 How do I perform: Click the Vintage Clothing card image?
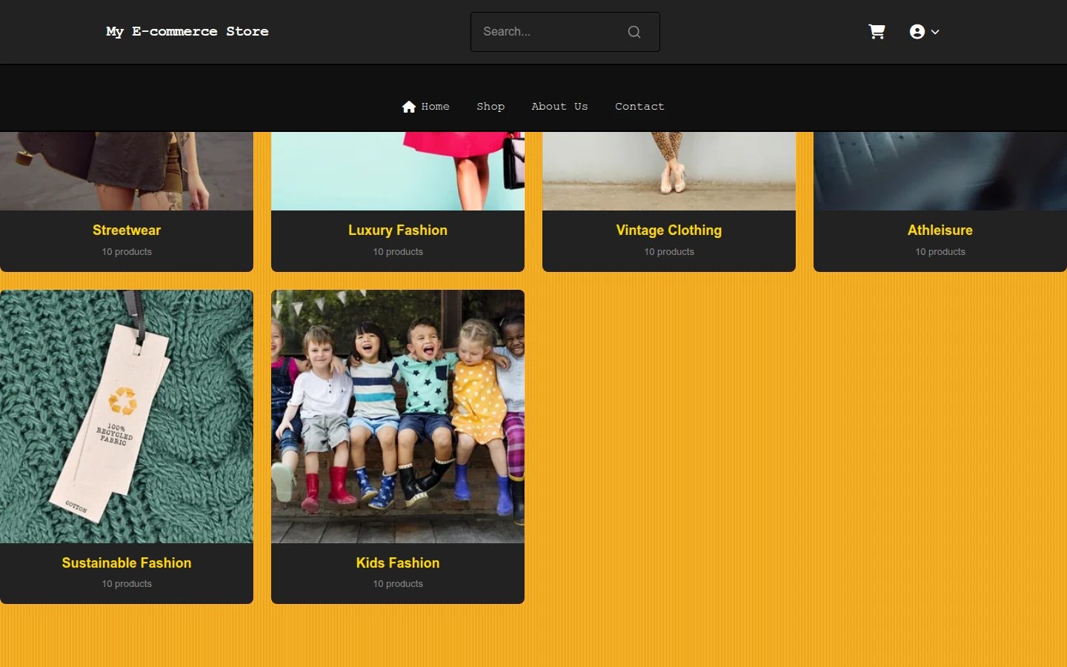pos(669,171)
